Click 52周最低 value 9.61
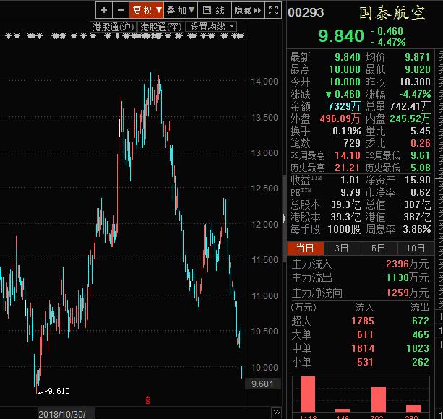The height and width of the screenshot is (419, 443). 421,155
